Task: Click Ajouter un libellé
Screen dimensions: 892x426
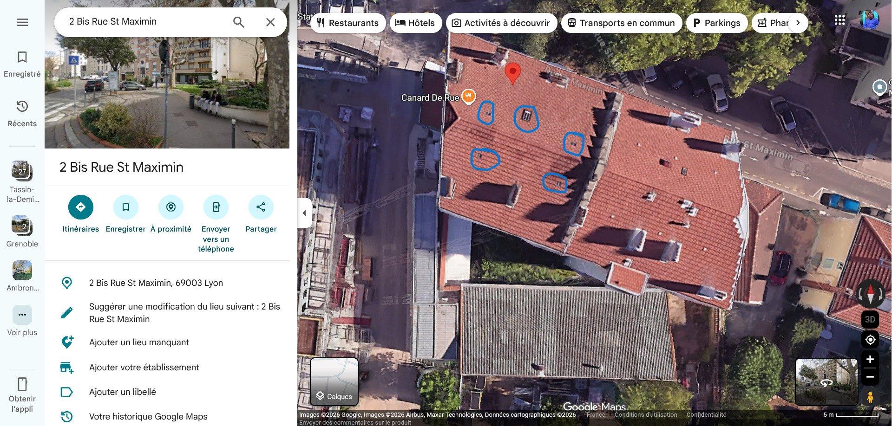Action: (x=167, y=392)
